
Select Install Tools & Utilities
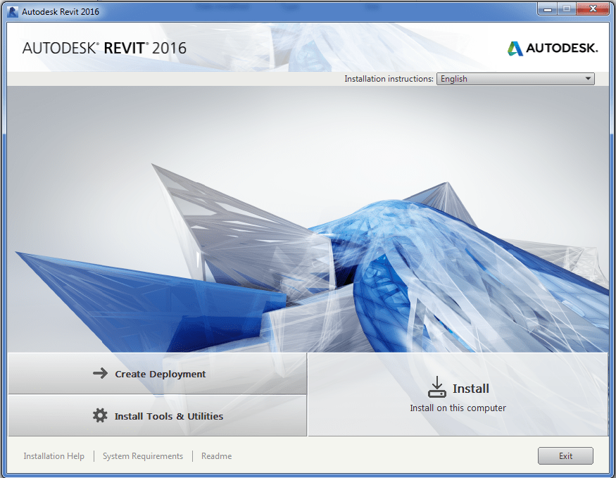(158, 415)
